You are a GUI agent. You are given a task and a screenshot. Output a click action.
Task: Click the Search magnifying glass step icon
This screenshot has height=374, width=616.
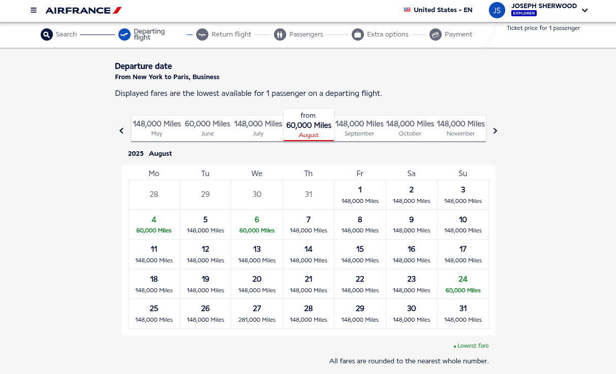[x=47, y=35]
